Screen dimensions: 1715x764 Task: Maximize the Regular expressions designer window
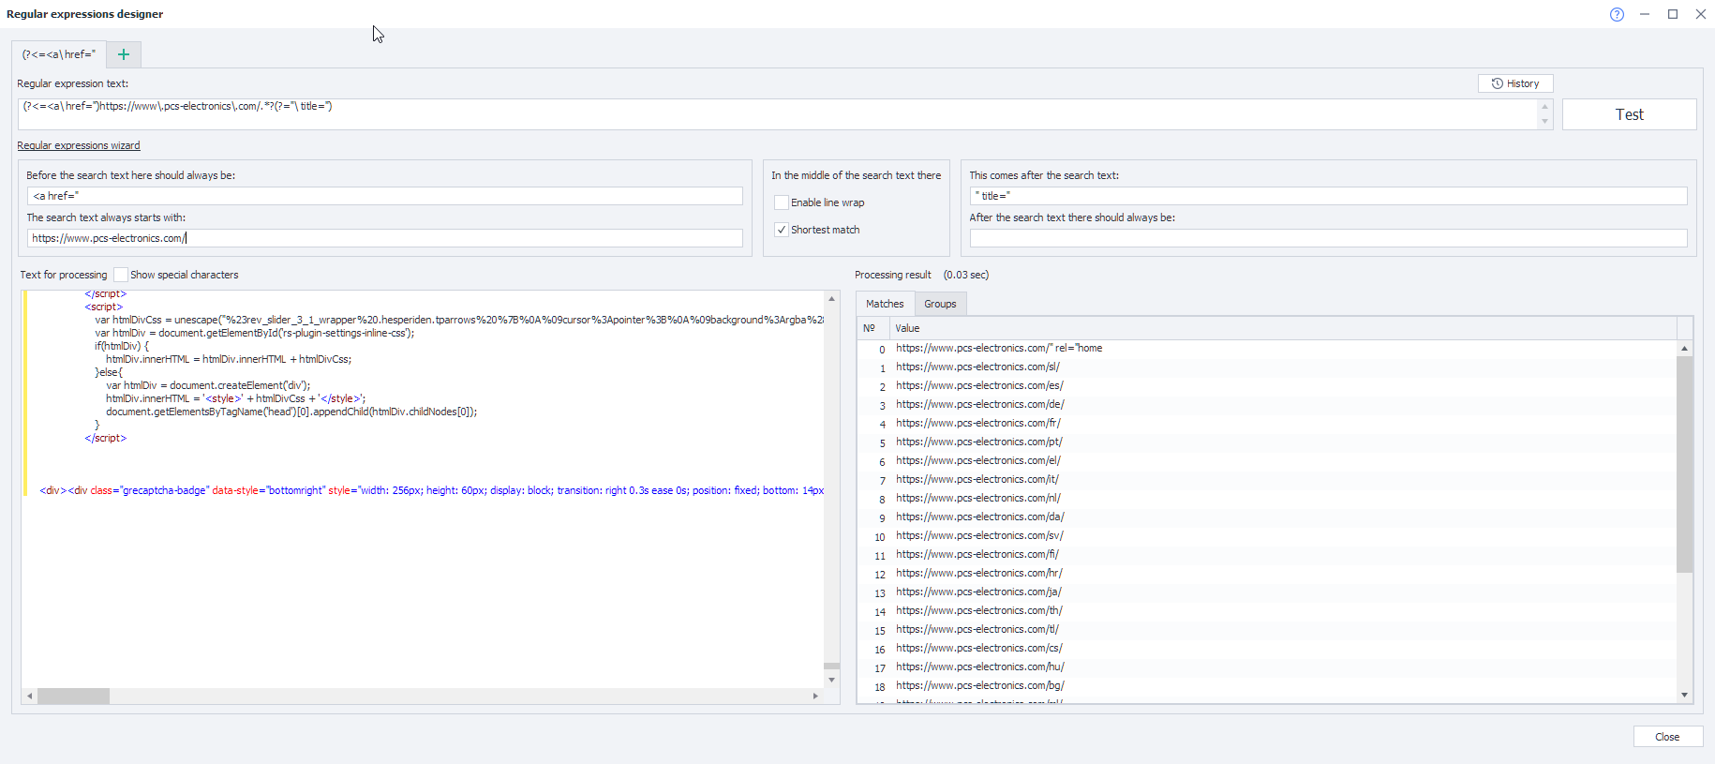click(x=1673, y=14)
